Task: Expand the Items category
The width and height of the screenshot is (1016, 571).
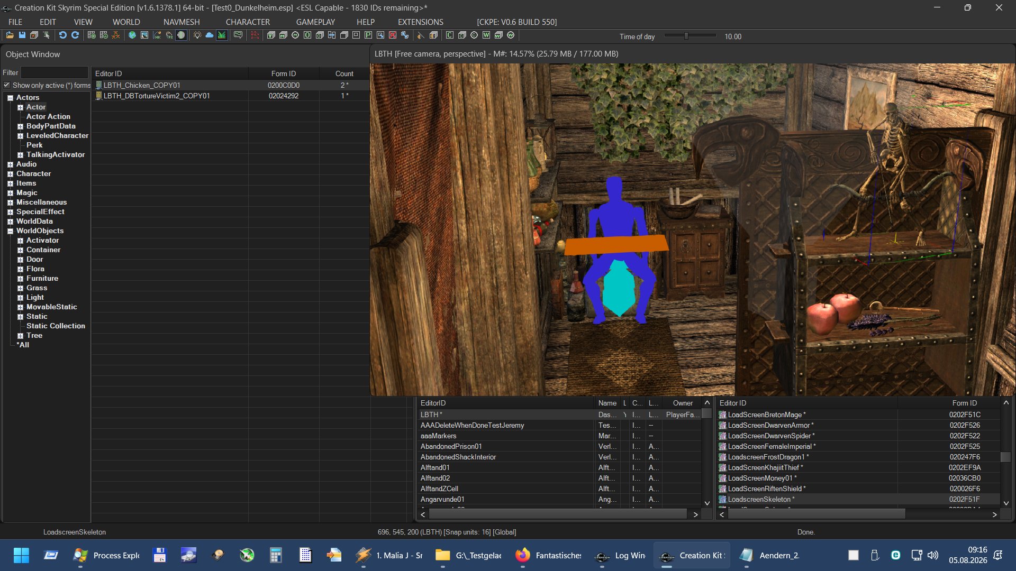Action: tap(10, 183)
